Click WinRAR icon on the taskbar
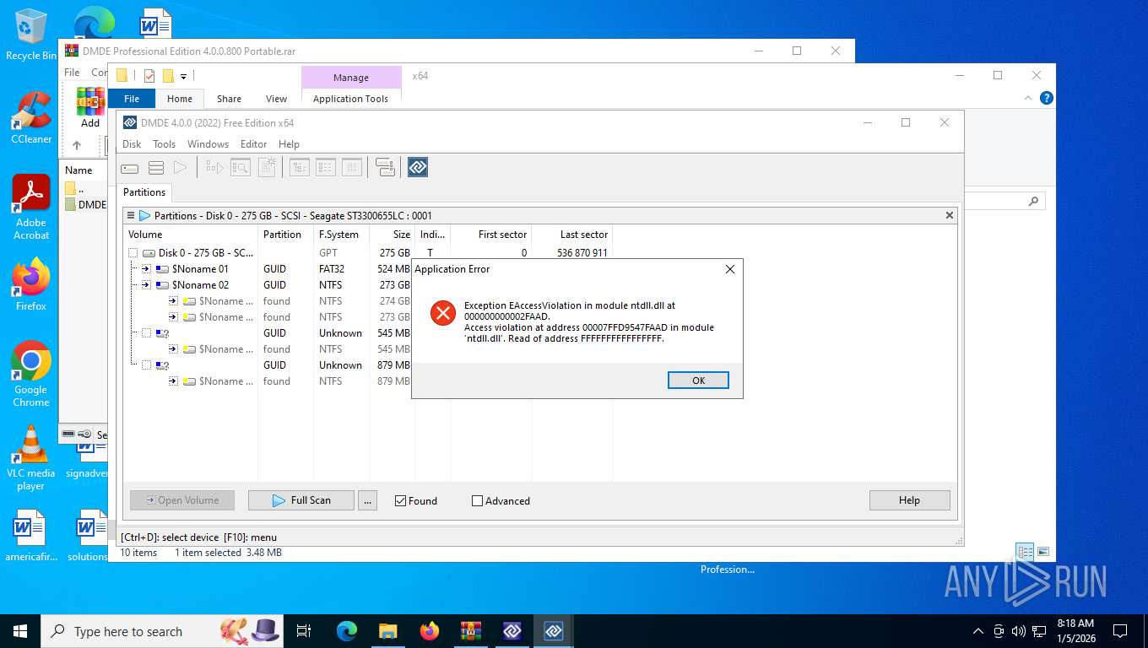Image resolution: width=1148 pixels, height=648 pixels. 470,631
